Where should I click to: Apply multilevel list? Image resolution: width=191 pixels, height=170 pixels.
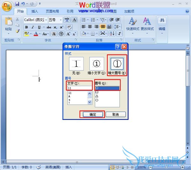102,20
